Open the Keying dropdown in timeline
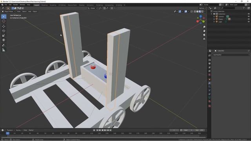This screenshot has height=141, width=251. coord(19,130)
